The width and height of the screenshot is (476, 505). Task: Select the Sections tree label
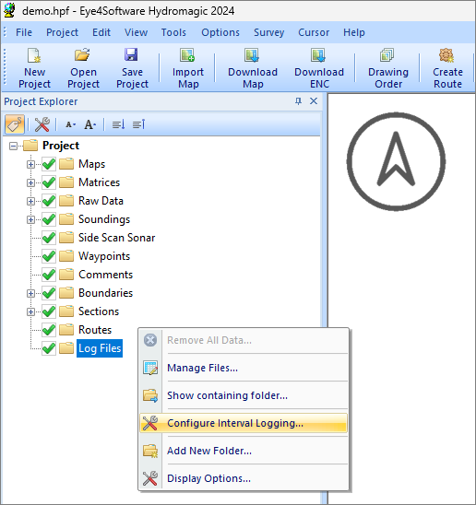click(x=99, y=311)
